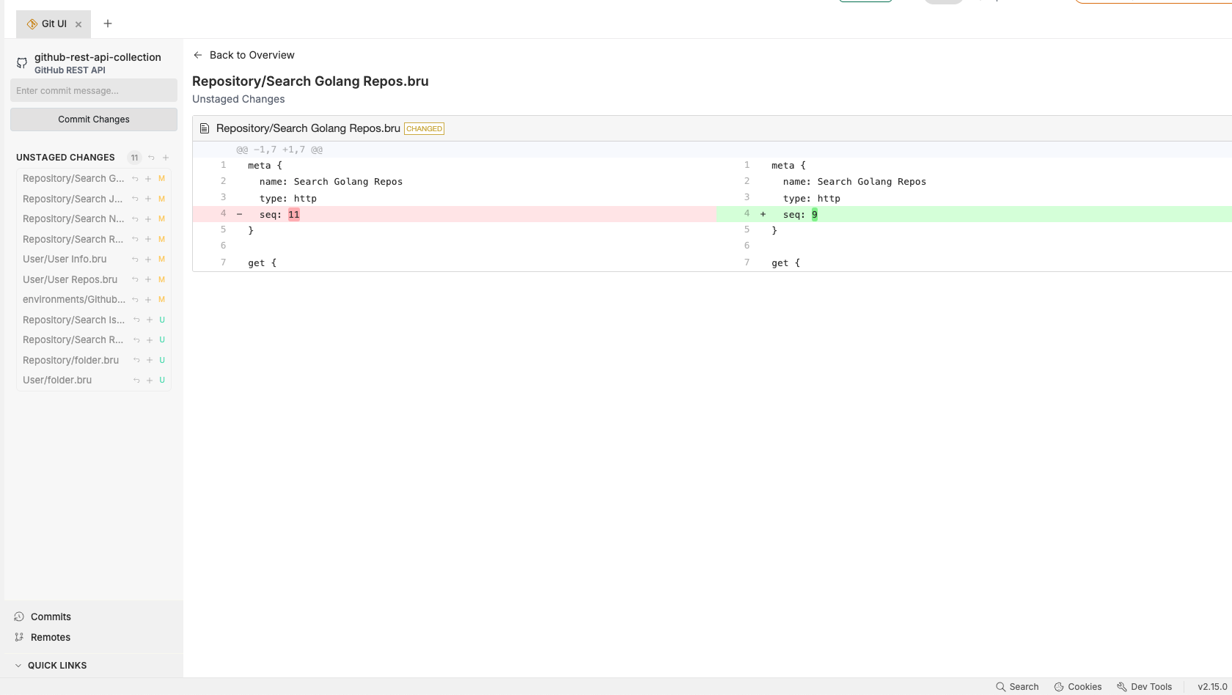The image size is (1232, 695).
Task: Open the Commits section
Action: 51,617
